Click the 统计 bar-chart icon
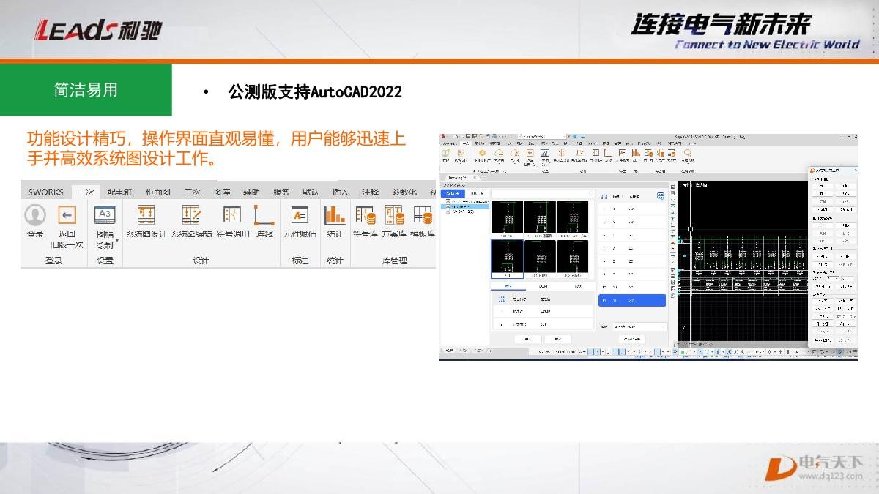The height and width of the screenshot is (494, 879). [335, 215]
